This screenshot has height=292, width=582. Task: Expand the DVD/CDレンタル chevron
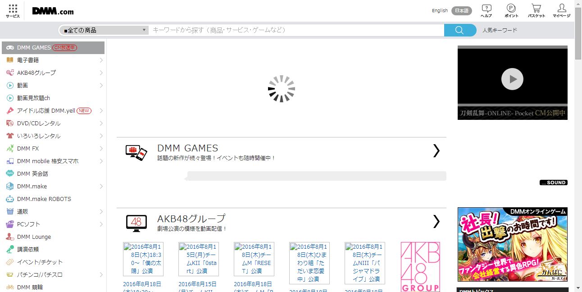(x=101, y=123)
